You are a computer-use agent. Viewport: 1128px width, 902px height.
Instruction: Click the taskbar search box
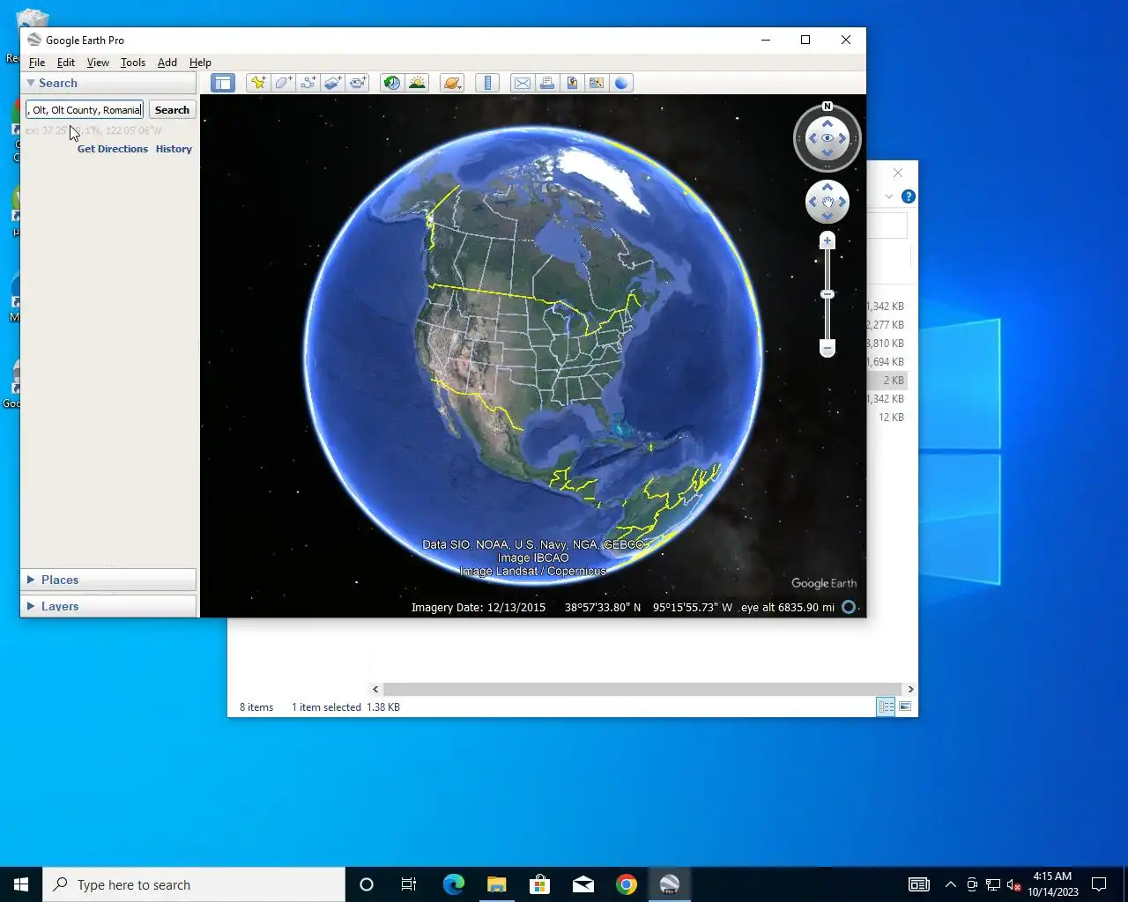pos(194,884)
